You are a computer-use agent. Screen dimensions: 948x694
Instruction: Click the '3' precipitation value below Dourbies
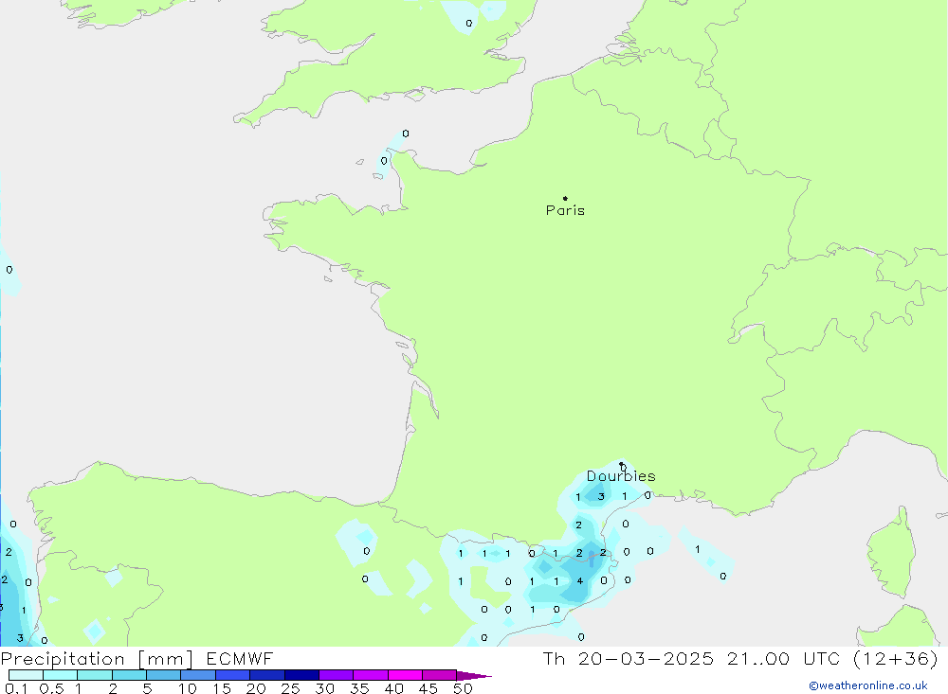[601, 496]
